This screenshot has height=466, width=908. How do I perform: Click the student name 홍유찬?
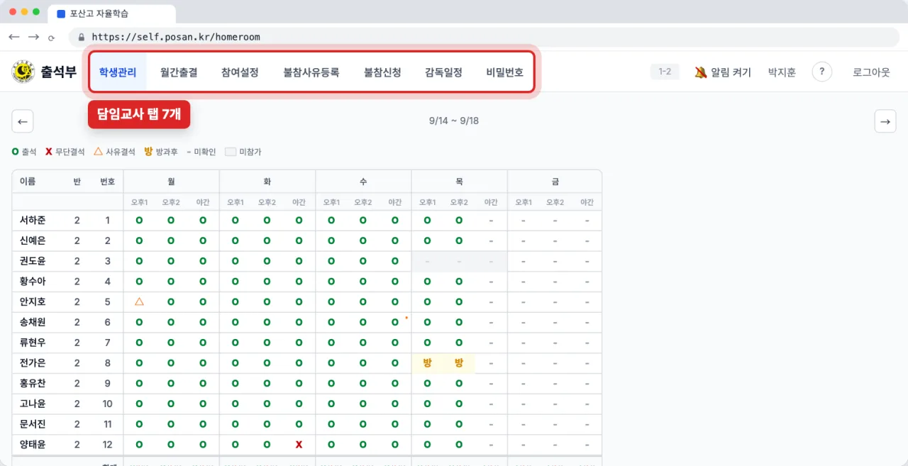[33, 384]
